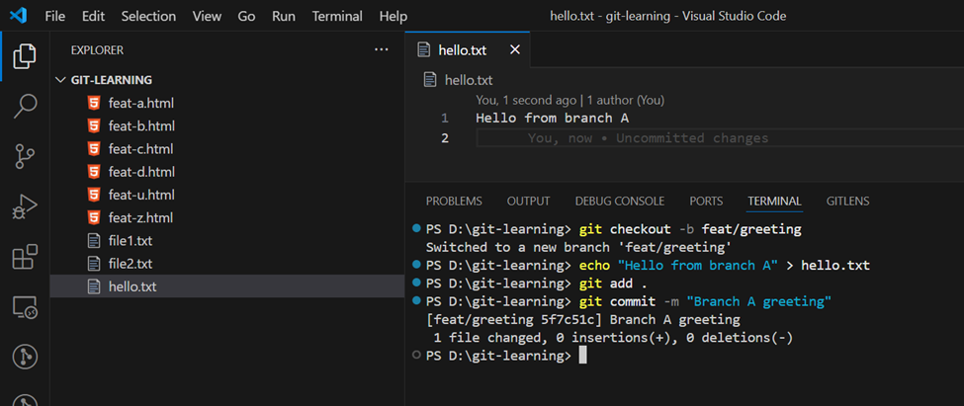
Task: Open the File menu
Action: (54, 16)
